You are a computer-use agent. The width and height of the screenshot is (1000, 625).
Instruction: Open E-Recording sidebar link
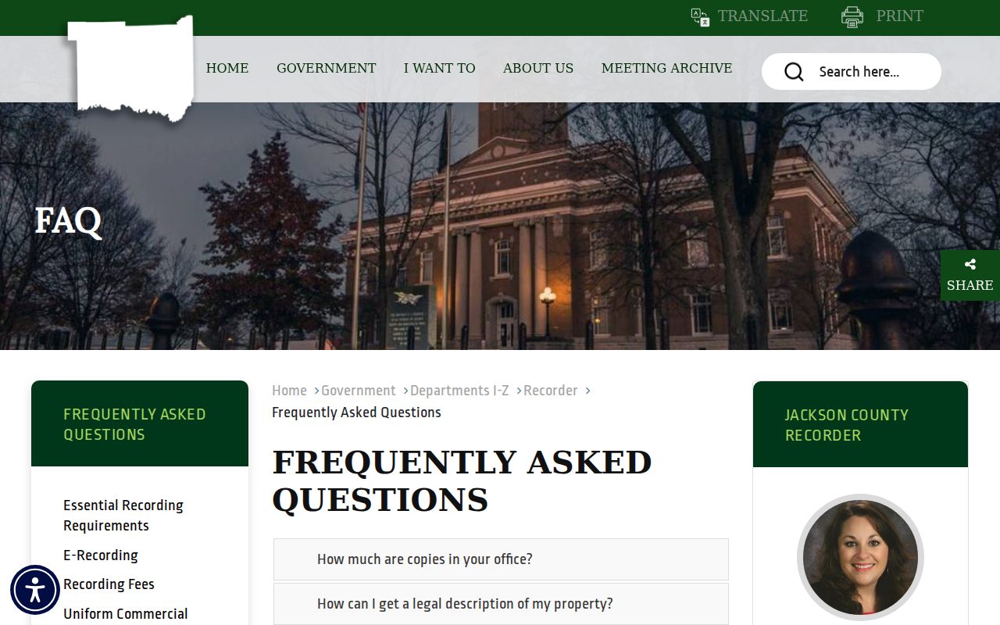[101, 555]
